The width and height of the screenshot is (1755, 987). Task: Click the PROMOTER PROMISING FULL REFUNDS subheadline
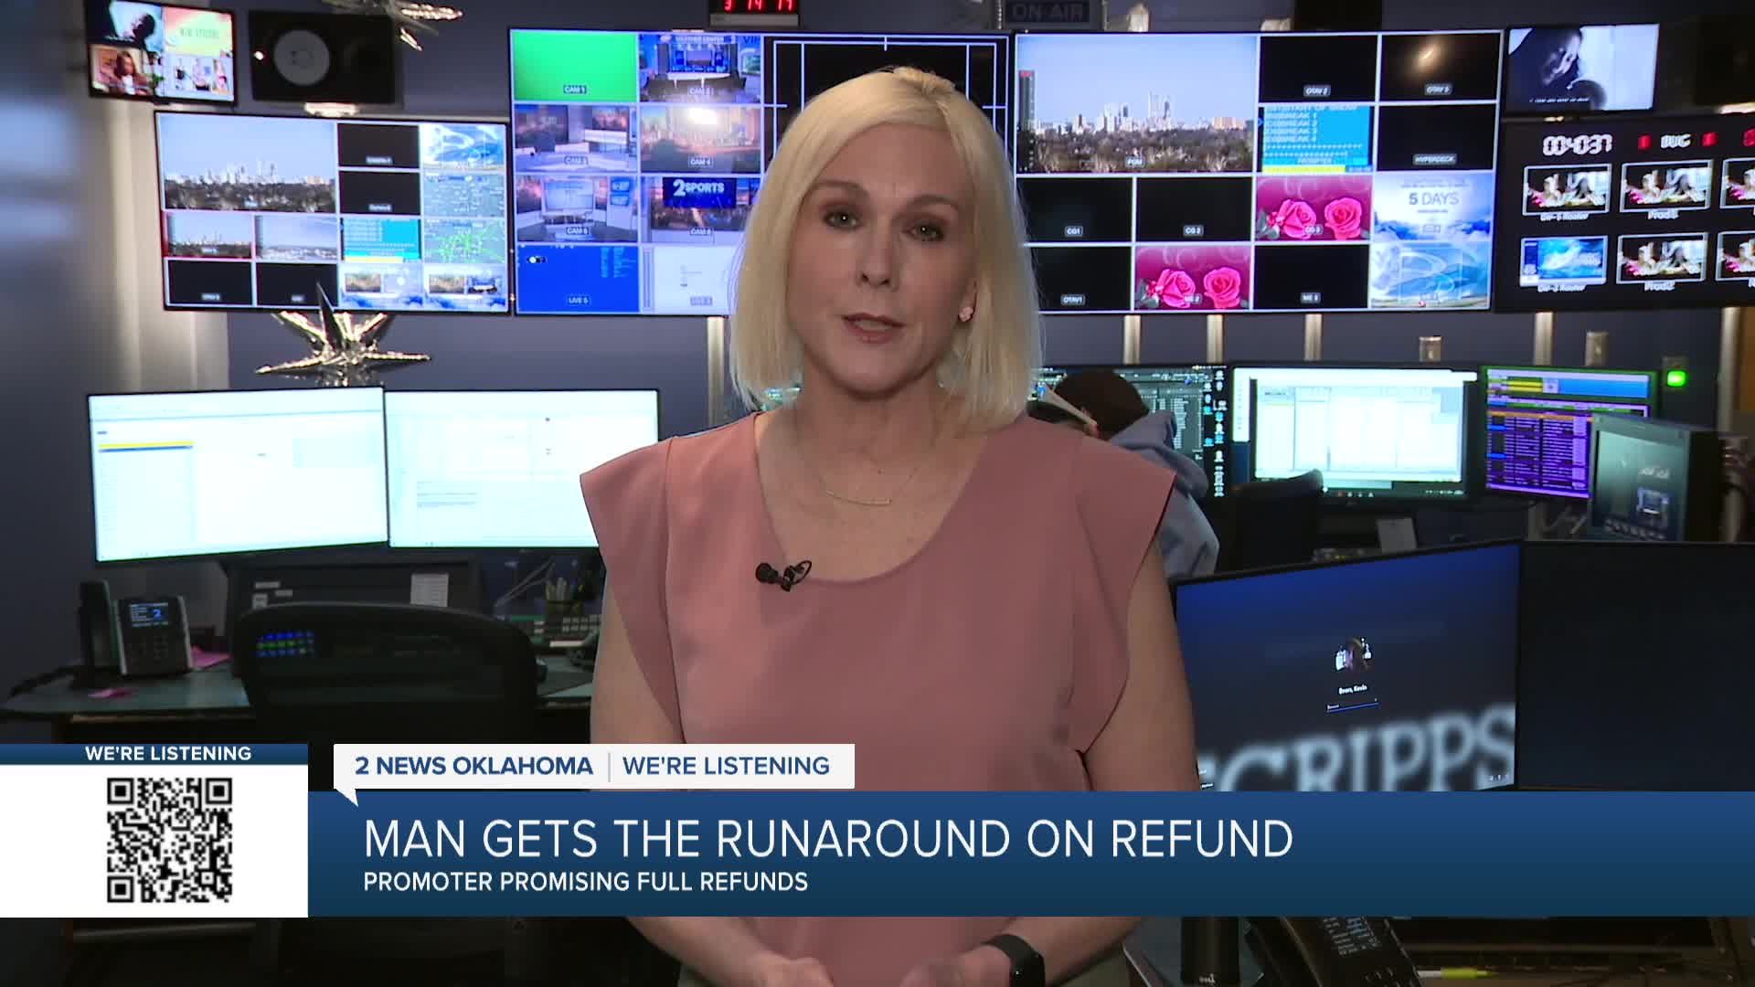[585, 882]
